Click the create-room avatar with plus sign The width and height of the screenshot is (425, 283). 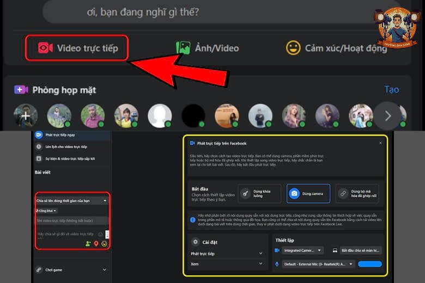click(26, 116)
